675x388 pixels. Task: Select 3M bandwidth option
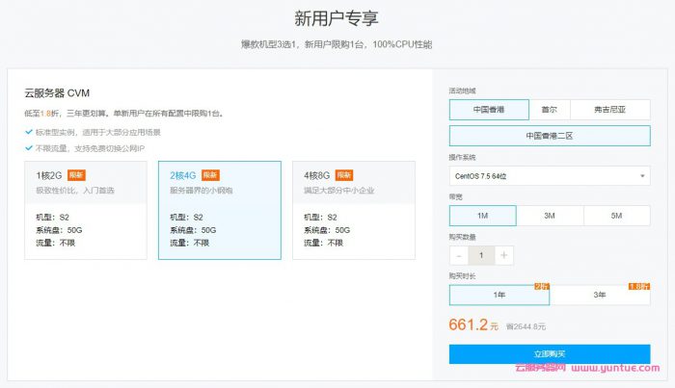click(549, 216)
